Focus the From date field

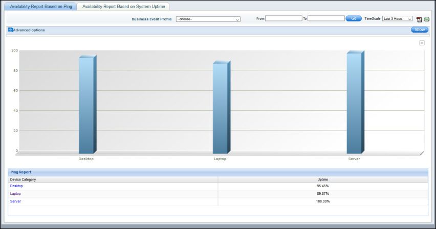point(284,18)
